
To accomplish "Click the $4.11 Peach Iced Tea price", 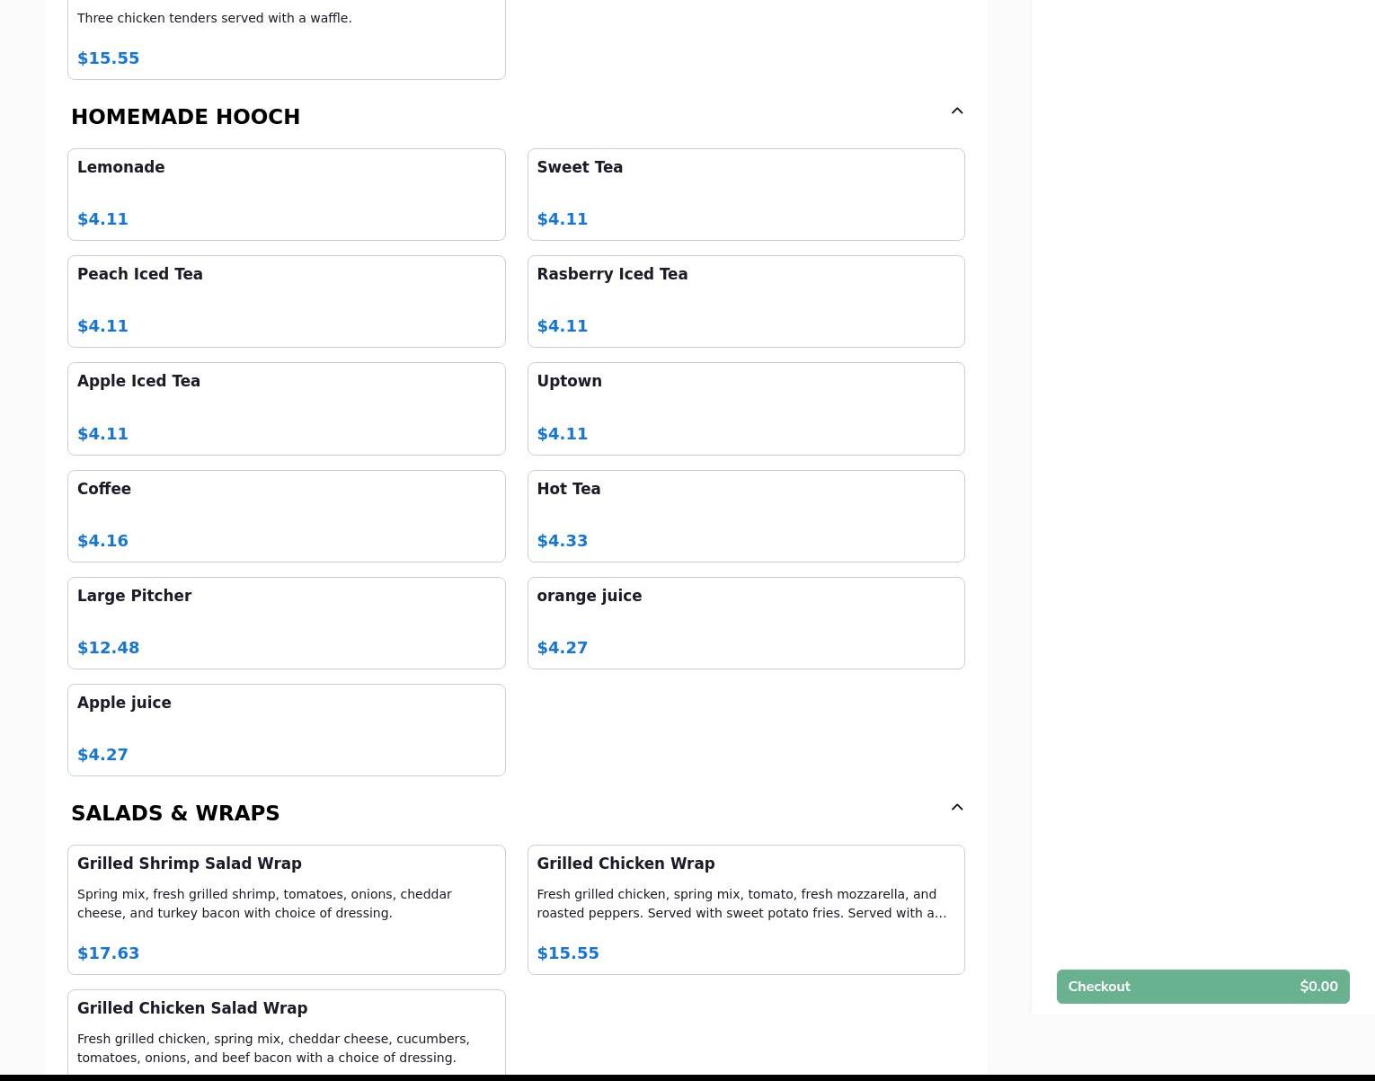I will point(103,326).
